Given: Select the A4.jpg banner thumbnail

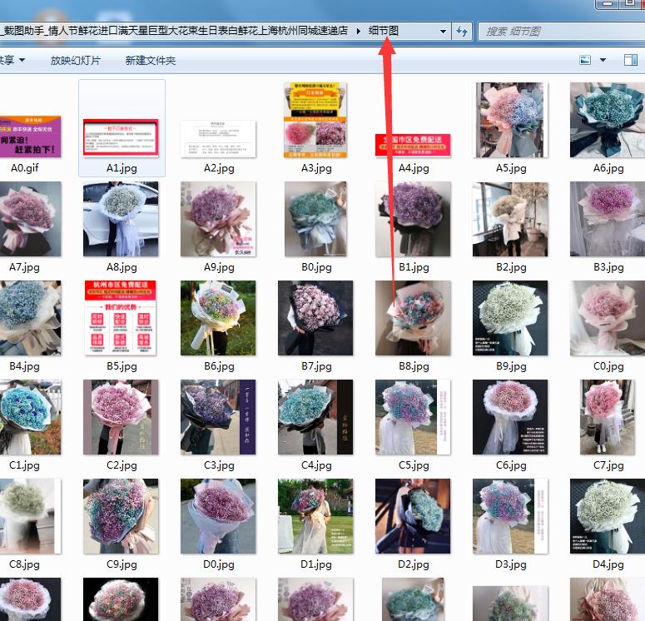Looking at the screenshot, I should (x=413, y=146).
